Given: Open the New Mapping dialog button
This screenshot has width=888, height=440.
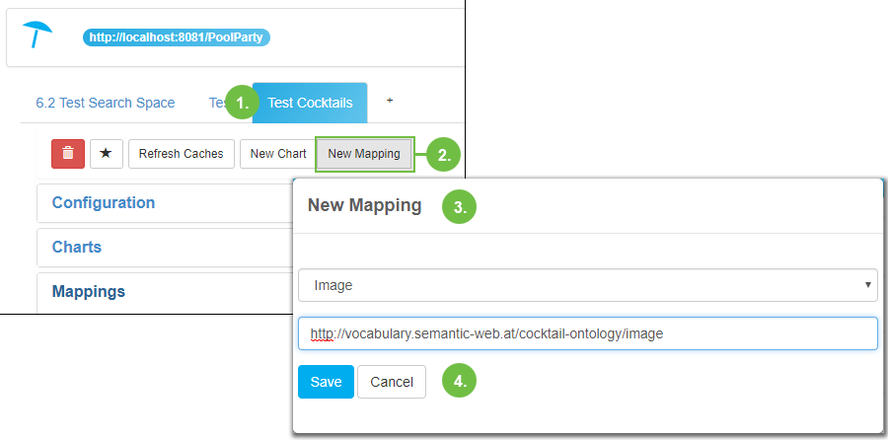Looking at the screenshot, I should [364, 154].
